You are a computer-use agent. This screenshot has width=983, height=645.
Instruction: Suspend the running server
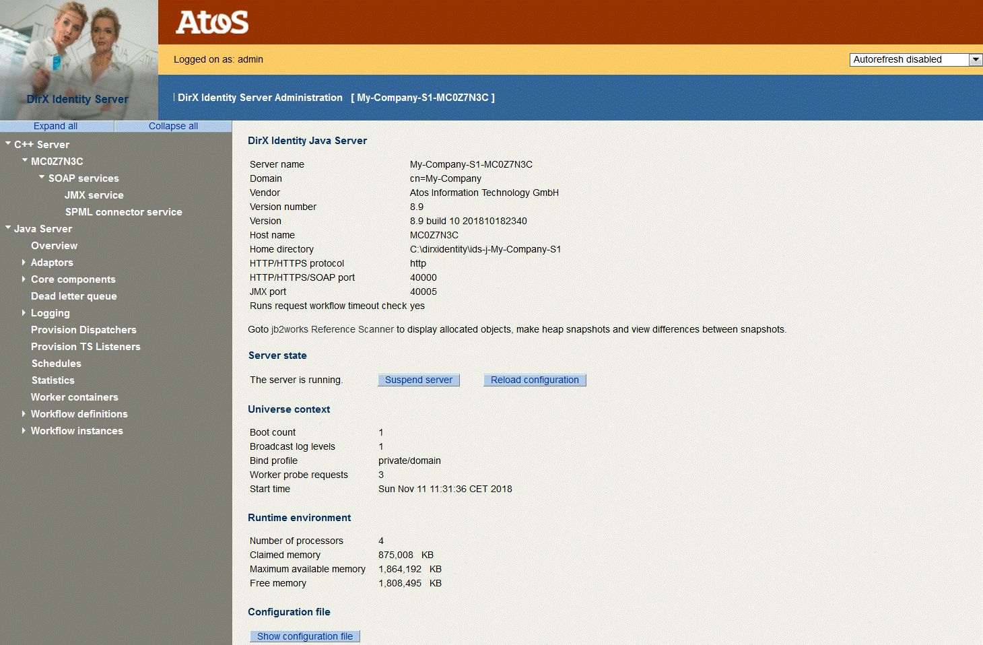coord(419,380)
